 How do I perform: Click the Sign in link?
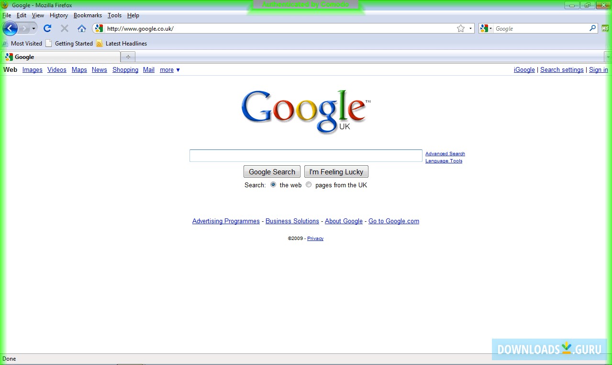click(x=599, y=70)
